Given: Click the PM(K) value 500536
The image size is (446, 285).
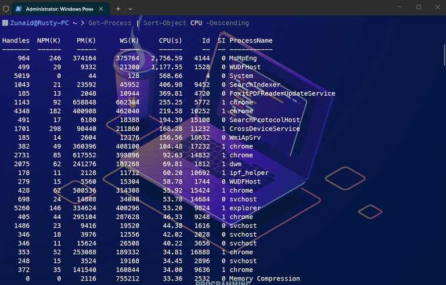Looking at the screenshot, I should (84, 190).
